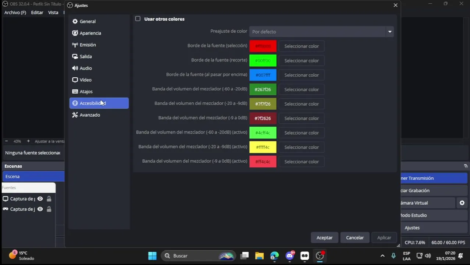Open Microsoft Edge from the taskbar
The height and width of the screenshot is (265, 470).
tap(275, 256)
